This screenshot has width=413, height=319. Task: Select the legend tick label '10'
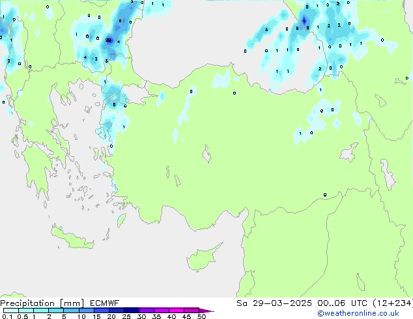point(81,316)
